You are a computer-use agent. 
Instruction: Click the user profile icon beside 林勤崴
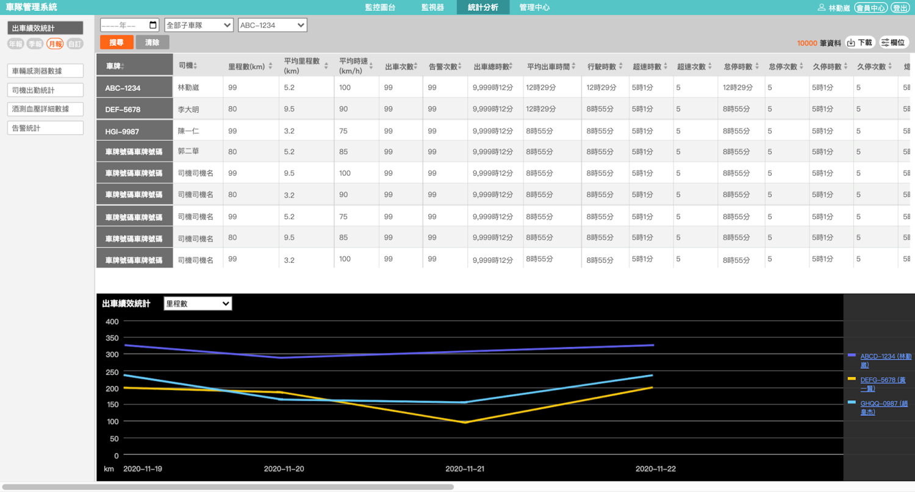[x=822, y=8]
